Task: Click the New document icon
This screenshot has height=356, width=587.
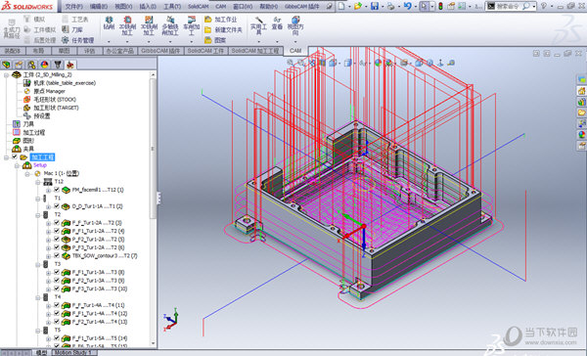Action: 341,6
